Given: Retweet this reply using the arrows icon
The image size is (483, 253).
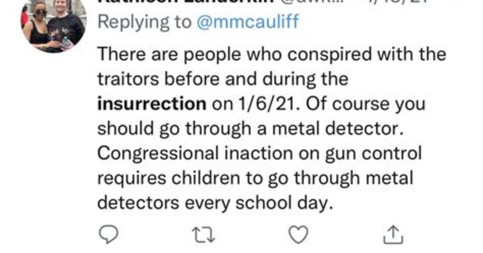Looking at the screenshot, I should click(x=203, y=235).
